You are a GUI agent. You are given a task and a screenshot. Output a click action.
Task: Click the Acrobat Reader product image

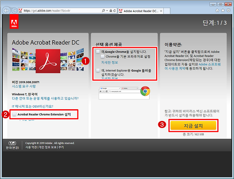coord(48,61)
